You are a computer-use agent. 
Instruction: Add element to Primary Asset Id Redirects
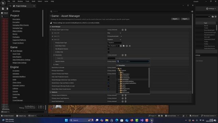[123, 95]
